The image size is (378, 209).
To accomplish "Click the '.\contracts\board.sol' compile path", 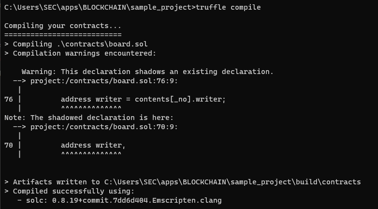I will (102, 44).
